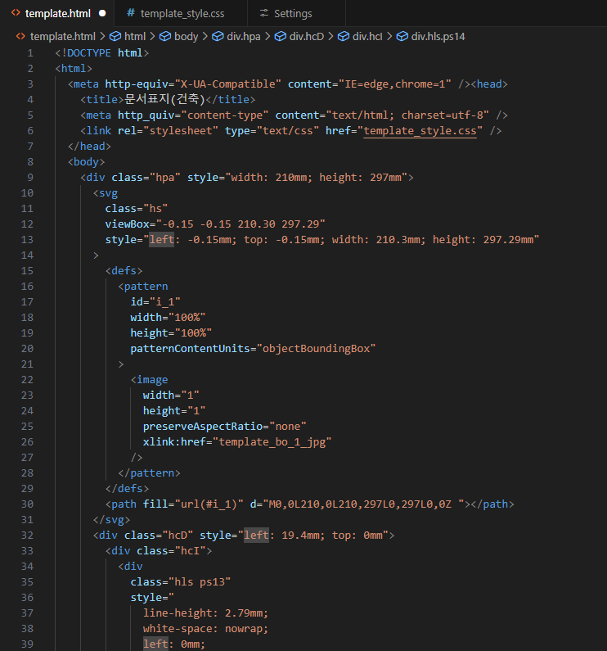Viewport: 607px width, 651px height.
Task: Click the DOCTYPE html declaration text
Action: click(101, 53)
